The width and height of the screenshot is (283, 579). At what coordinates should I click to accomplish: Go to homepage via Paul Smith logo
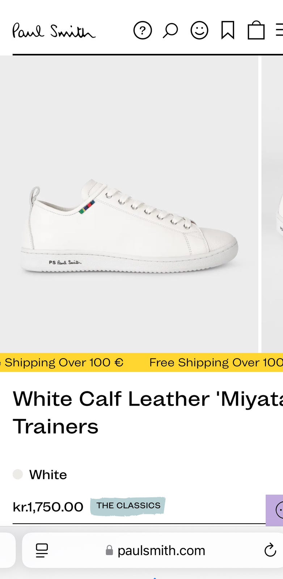(54, 31)
